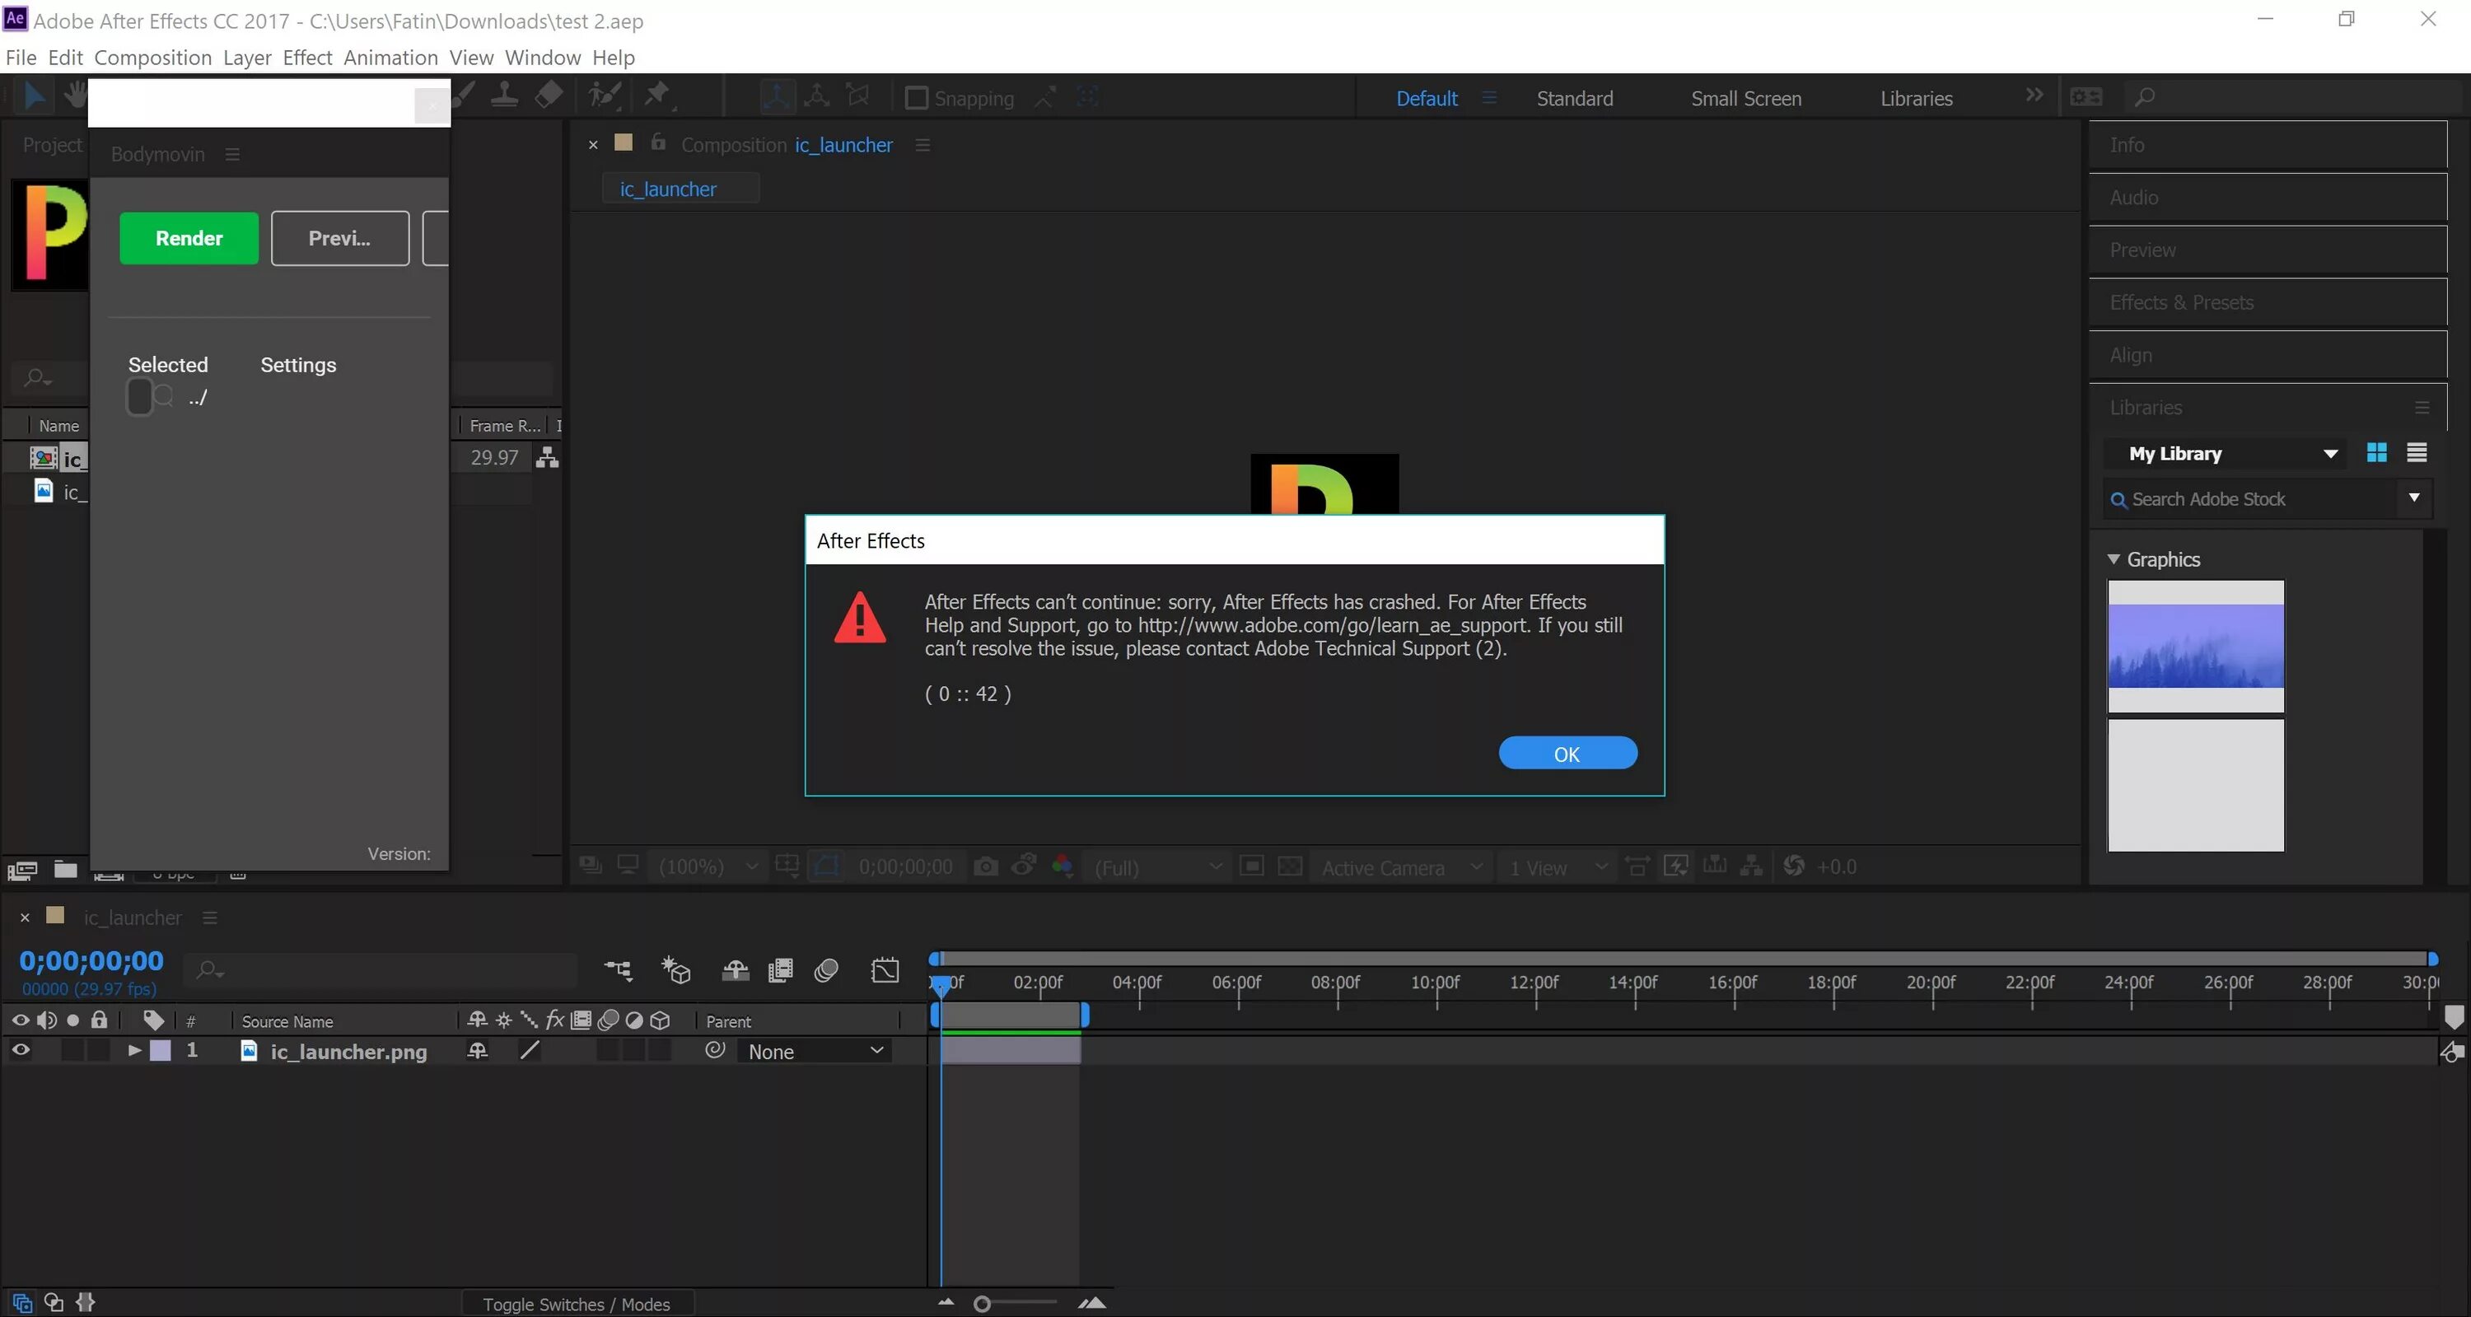Switch libraries to grid view

pyautogui.click(x=2377, y=453)
